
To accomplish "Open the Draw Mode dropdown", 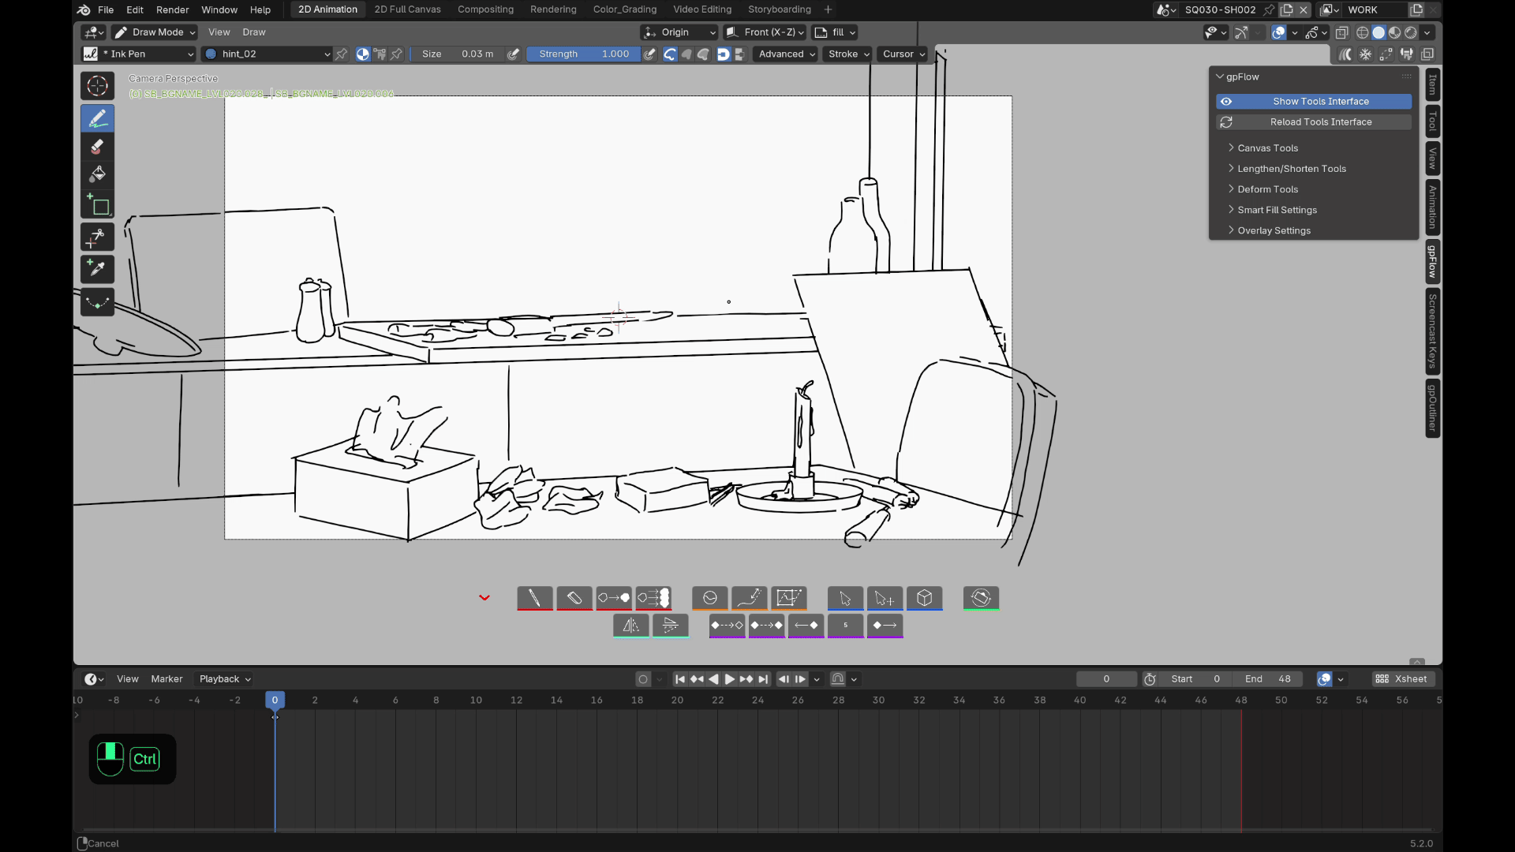I will coord(155,32).
